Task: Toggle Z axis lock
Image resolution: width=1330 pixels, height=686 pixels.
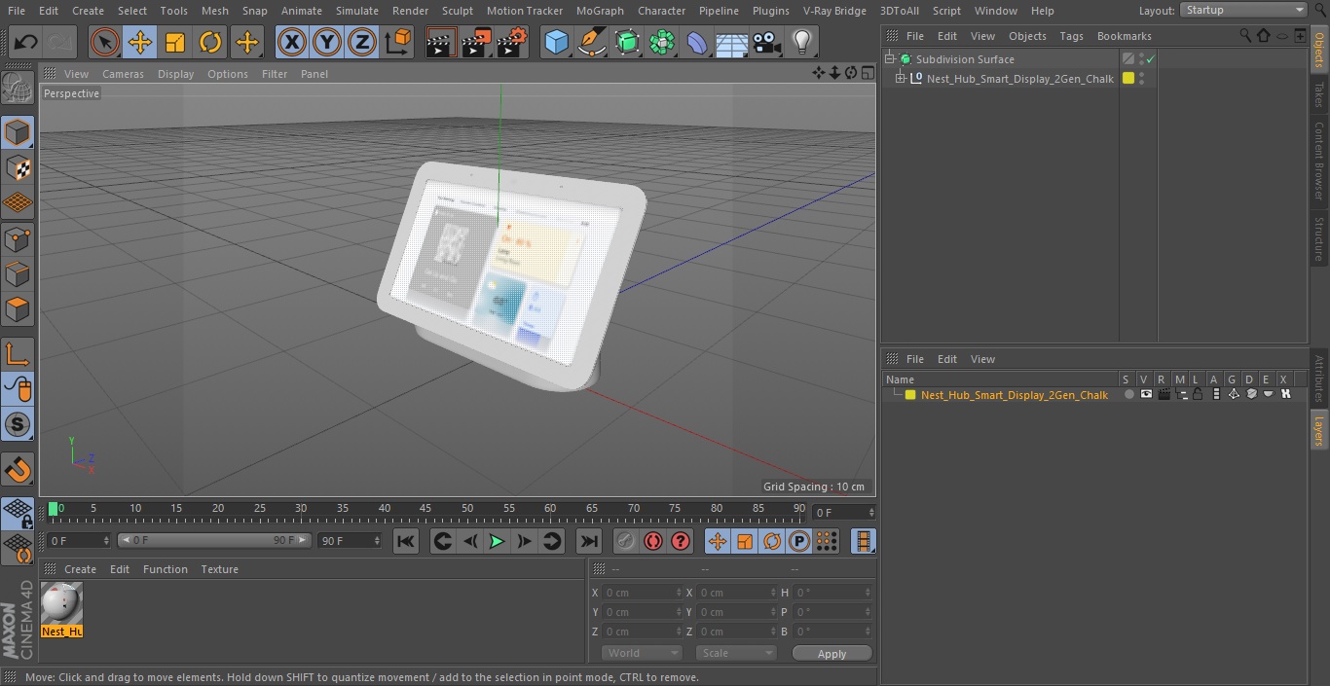Action: 362,43
